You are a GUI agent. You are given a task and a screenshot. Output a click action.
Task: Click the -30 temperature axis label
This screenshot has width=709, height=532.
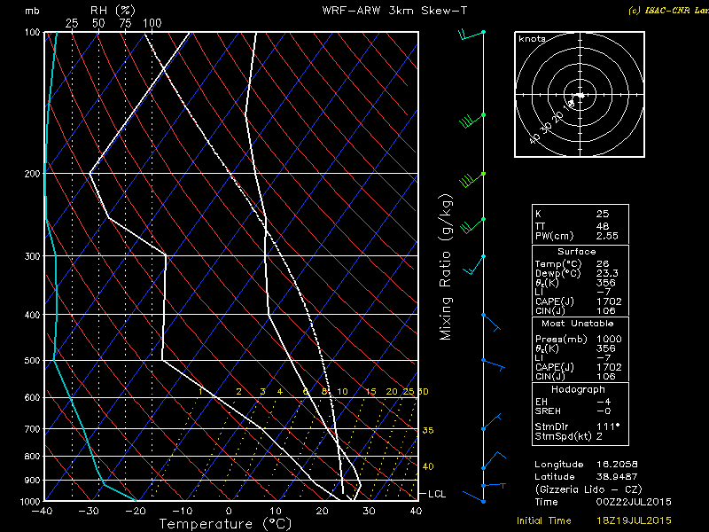(x=88, y=512)
